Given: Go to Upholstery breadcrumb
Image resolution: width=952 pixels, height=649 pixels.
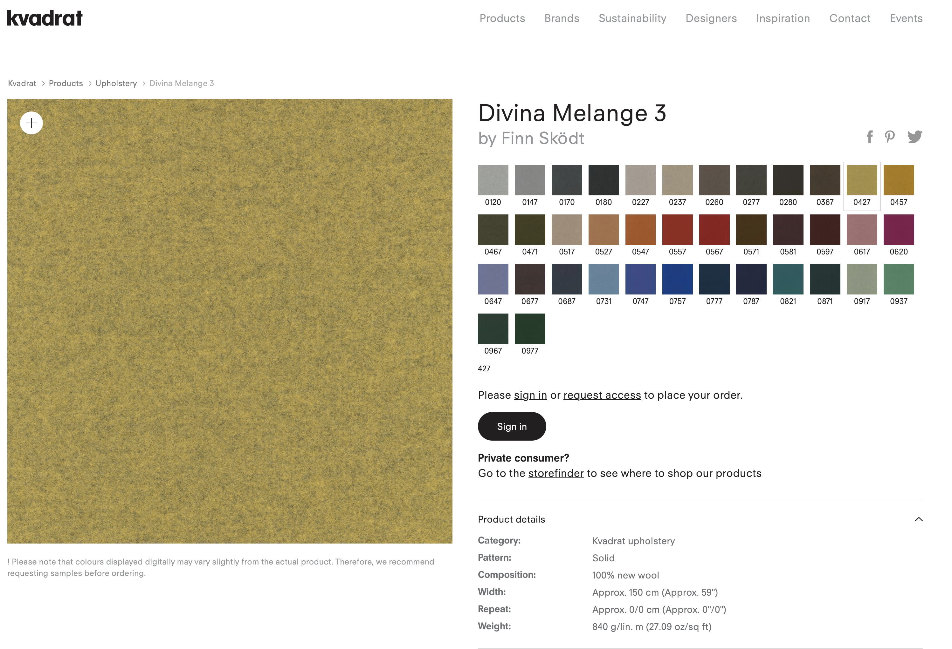Looking at the screenshot, I should pyautogui.click(x=116, y=83).
